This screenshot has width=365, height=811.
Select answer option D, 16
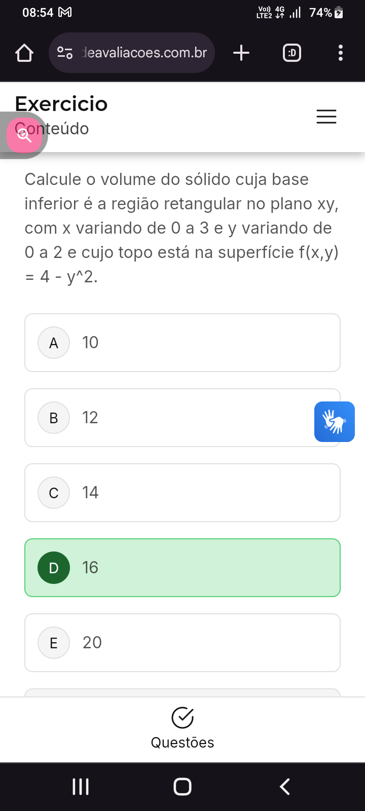[x=182, y=568]
